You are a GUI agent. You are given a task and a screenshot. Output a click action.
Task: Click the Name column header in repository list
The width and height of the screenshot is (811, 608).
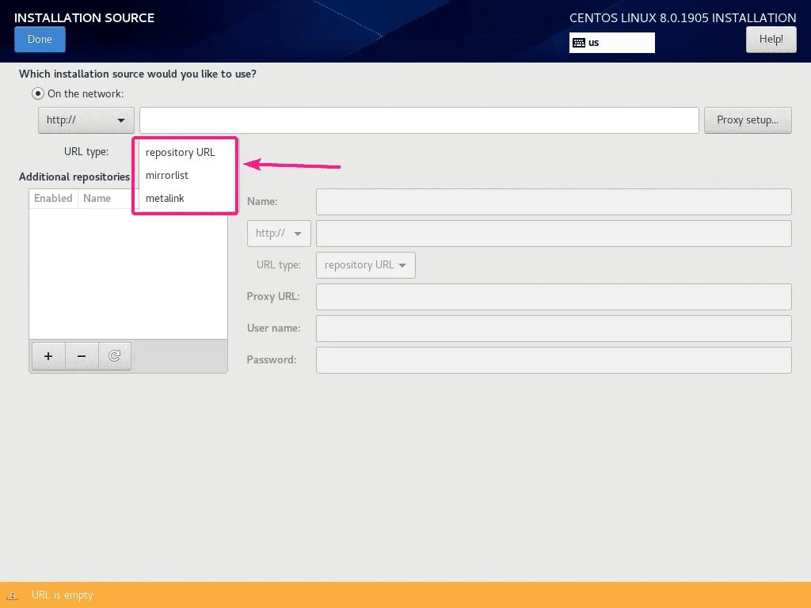click(x=97, y=199)
